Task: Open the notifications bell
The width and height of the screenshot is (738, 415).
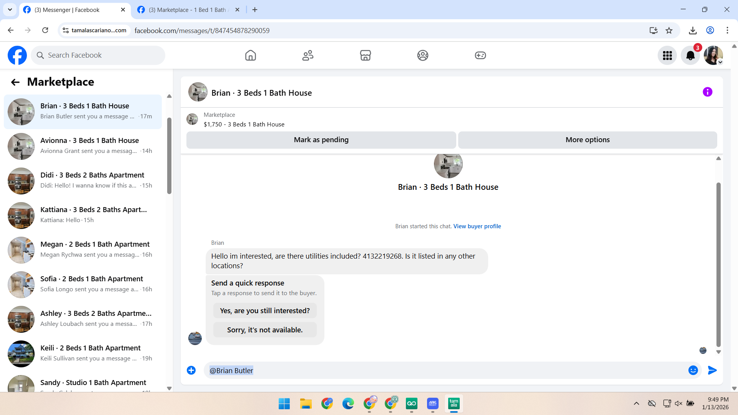Action: (690, 56)
